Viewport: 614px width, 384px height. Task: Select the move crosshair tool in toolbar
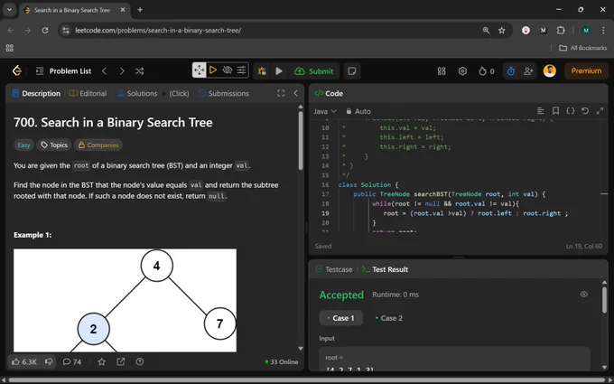[x=200, y=70]
